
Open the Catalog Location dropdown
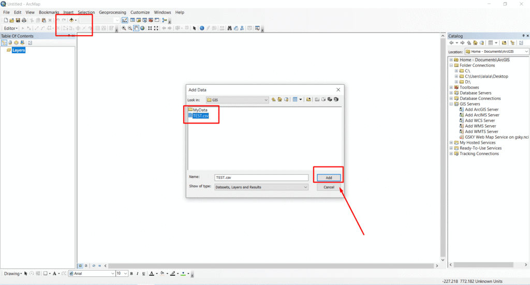point(526,51)
